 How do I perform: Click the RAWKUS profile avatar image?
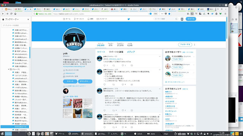[x=74, y=39]
